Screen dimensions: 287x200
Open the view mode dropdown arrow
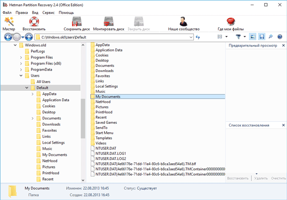pyautogui.click(x=226, y=37)
